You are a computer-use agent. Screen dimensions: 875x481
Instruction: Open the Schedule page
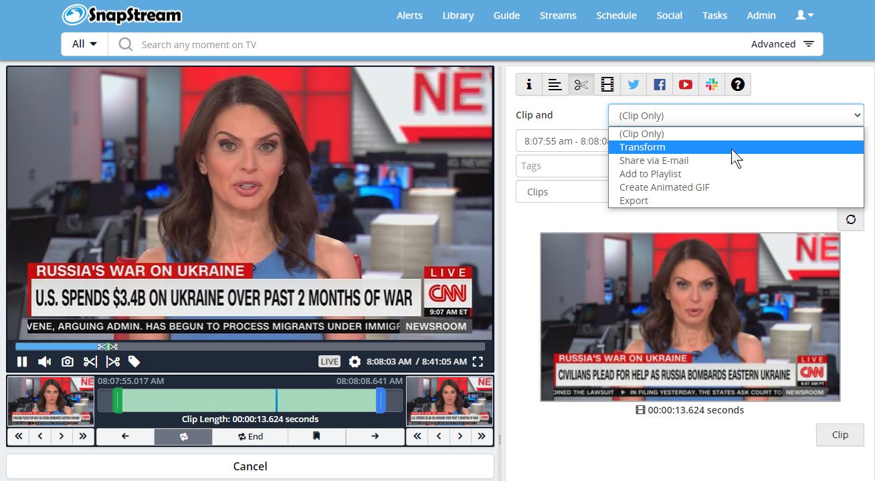(616, 15)
